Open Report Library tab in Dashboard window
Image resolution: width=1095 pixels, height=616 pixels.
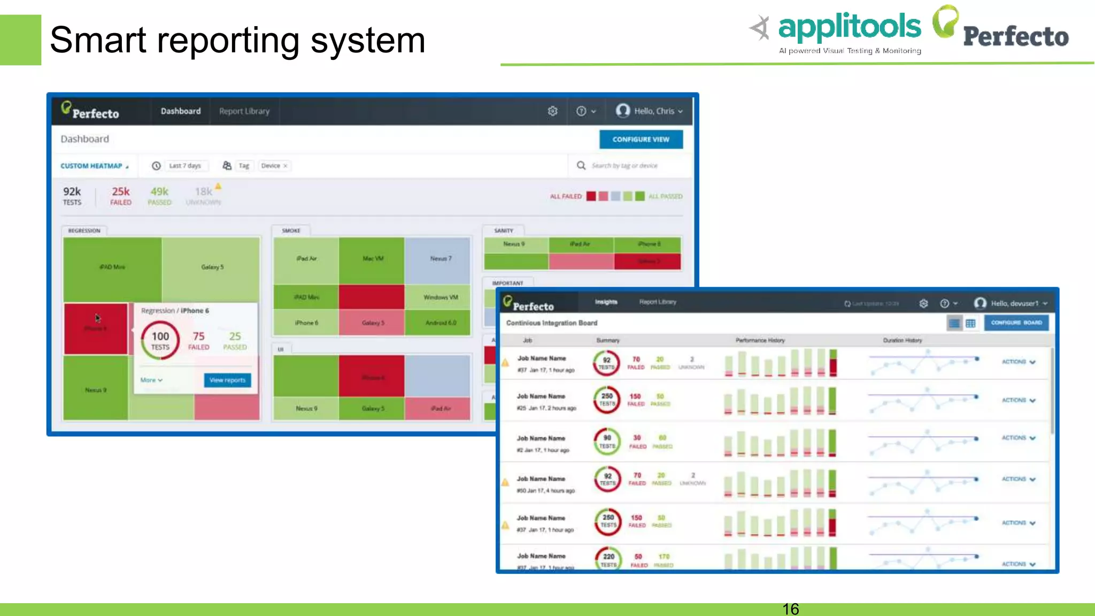pyautogui.click(x=244, y=111)
